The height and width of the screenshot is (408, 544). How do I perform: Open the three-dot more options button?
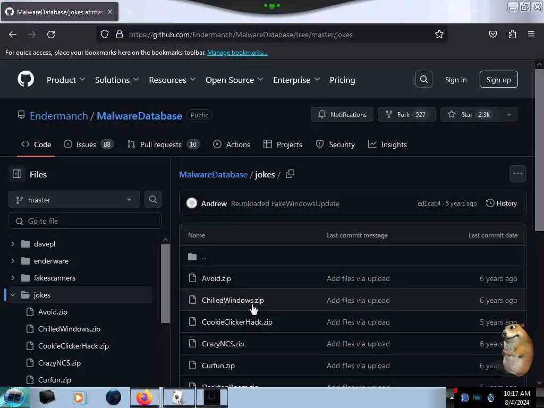click(517, 174)
